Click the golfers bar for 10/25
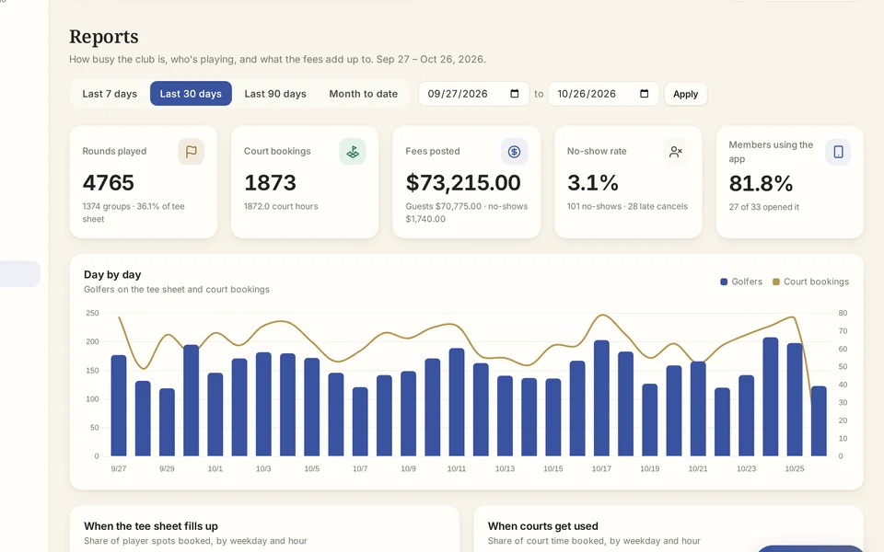This screenshot has height=552, width=884. [795, 399]
